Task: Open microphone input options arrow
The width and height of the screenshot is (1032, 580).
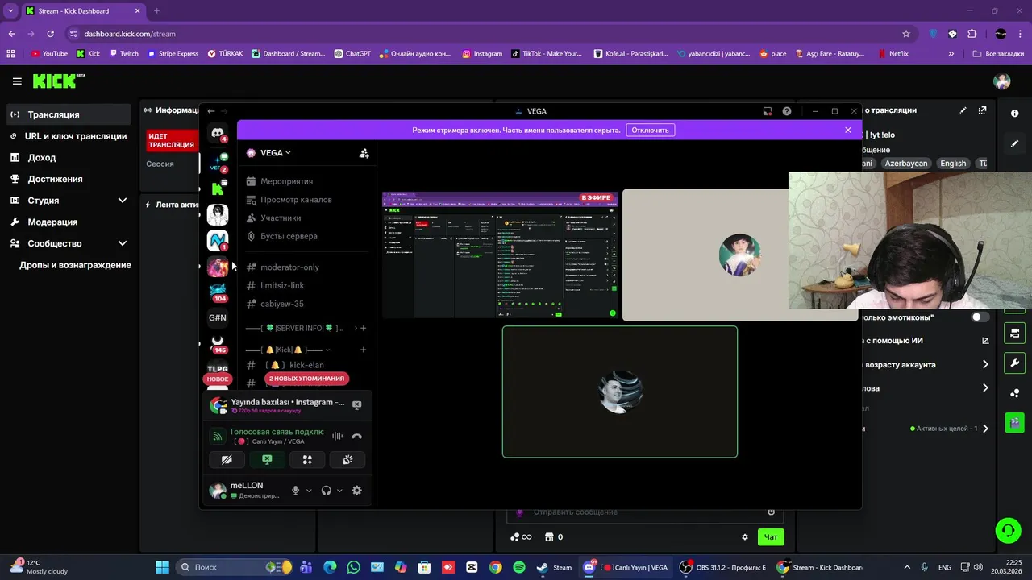Action: click(x=309, y=491)
